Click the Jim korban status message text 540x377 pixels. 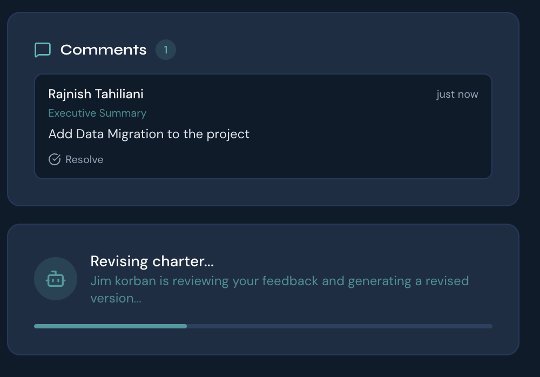pyautogui.click(x=280, y=290)
